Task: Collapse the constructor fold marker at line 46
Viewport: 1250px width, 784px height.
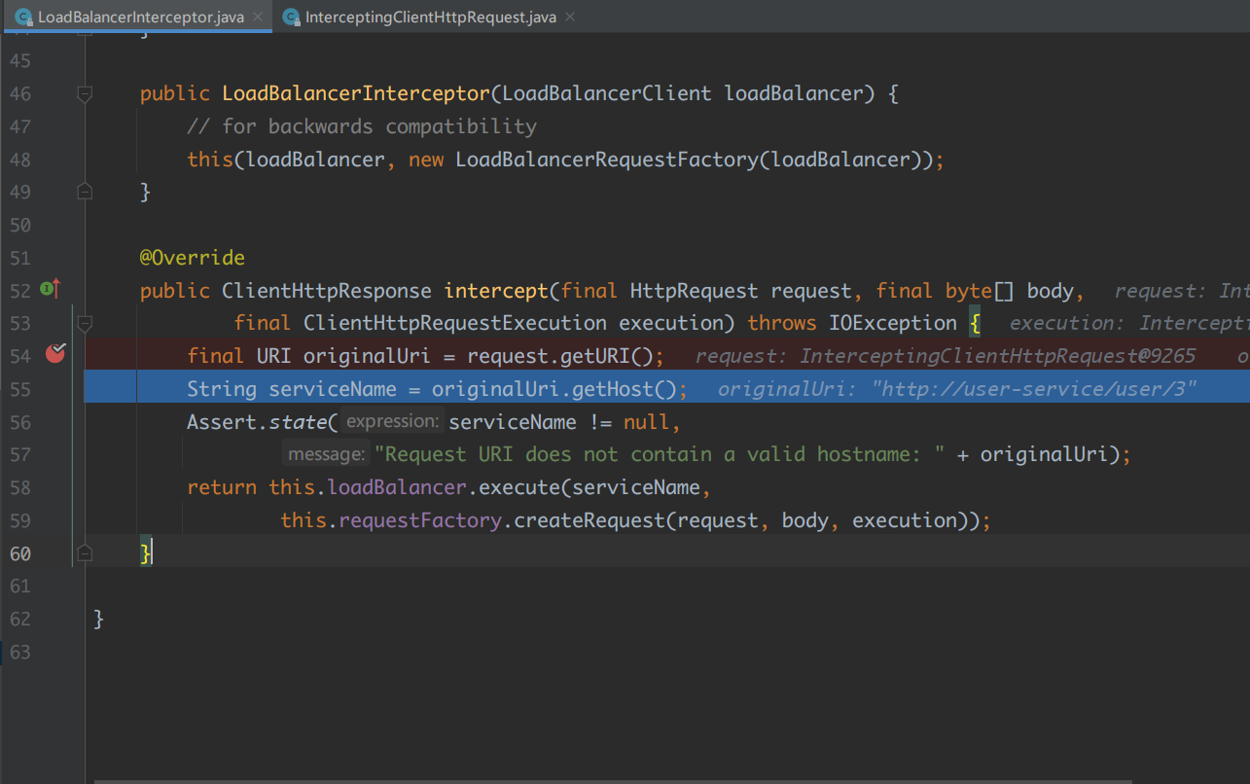Action: [x=85, y=94]
